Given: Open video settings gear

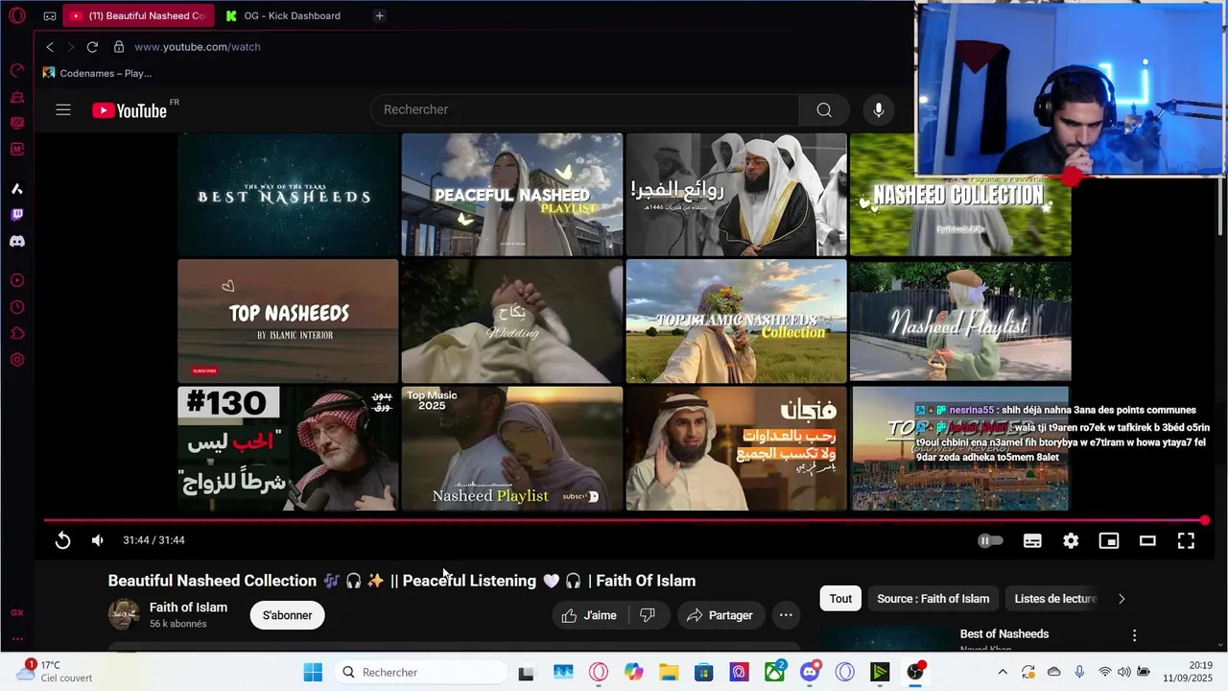Looking at the screenshot, I should click(x=1071, y=540).
